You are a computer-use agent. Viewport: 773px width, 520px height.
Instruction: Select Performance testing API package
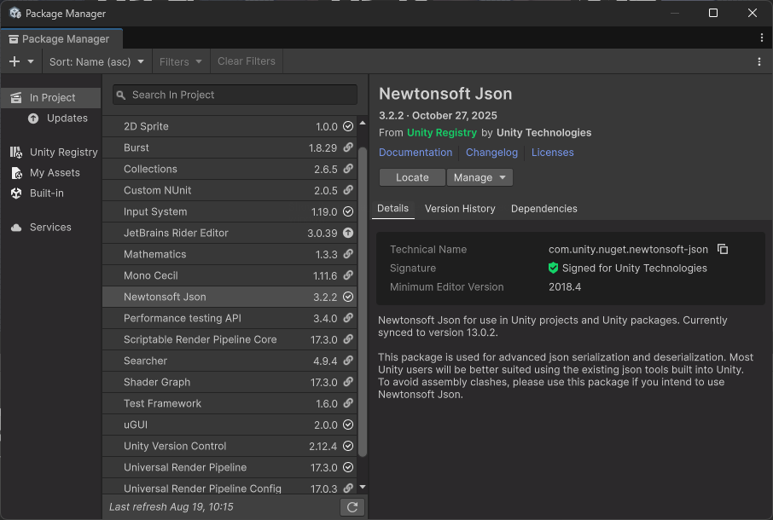pos(230,318)
